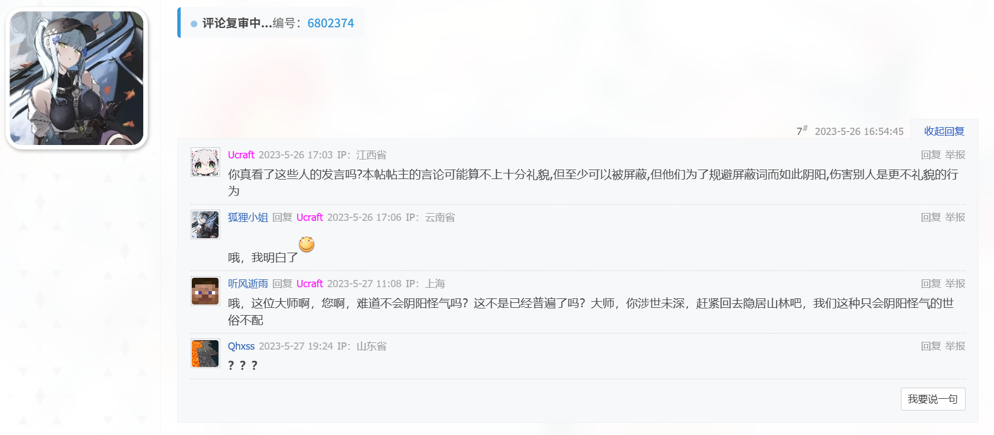This screenshot has height=435, width=994.
Task: Reply to Qhxss's comment via 回复
Action: pos(930,346)
